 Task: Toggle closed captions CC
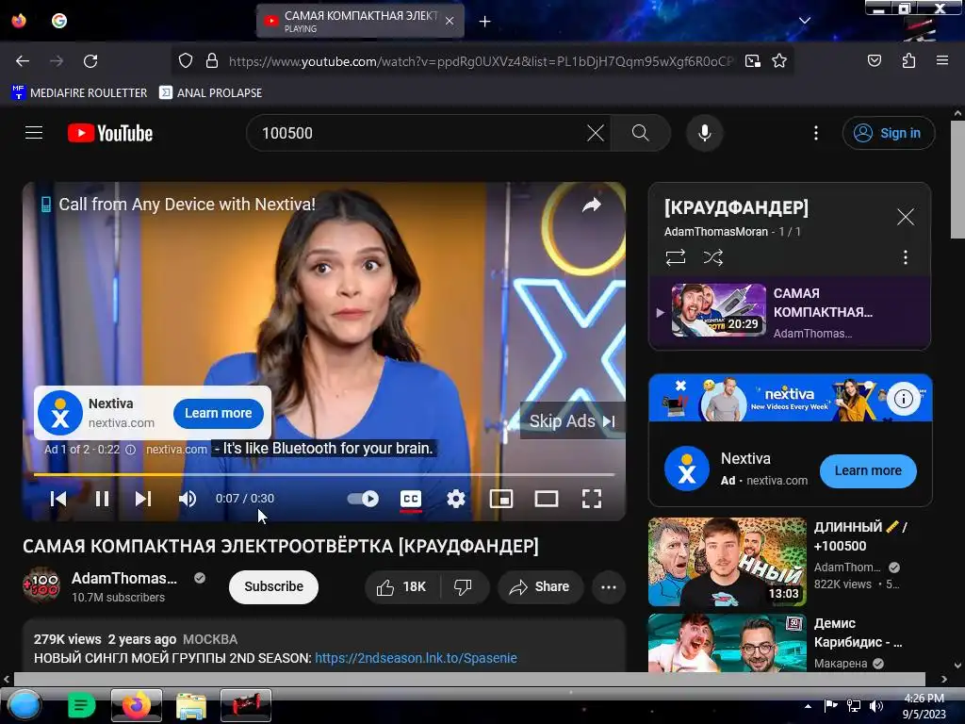pyautogui.click(x=411, y=500)
